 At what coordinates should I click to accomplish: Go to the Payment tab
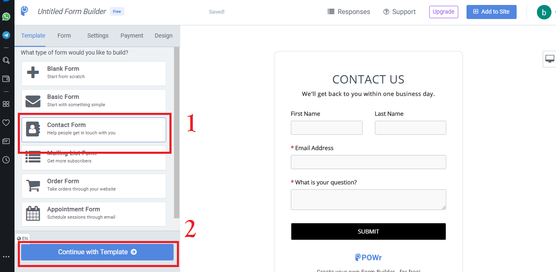[x=132, y=36]
